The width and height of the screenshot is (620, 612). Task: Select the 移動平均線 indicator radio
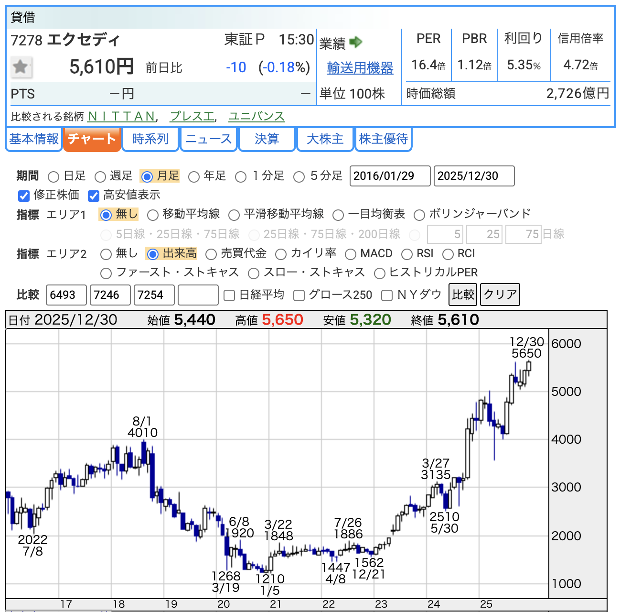tap(153, 215)
